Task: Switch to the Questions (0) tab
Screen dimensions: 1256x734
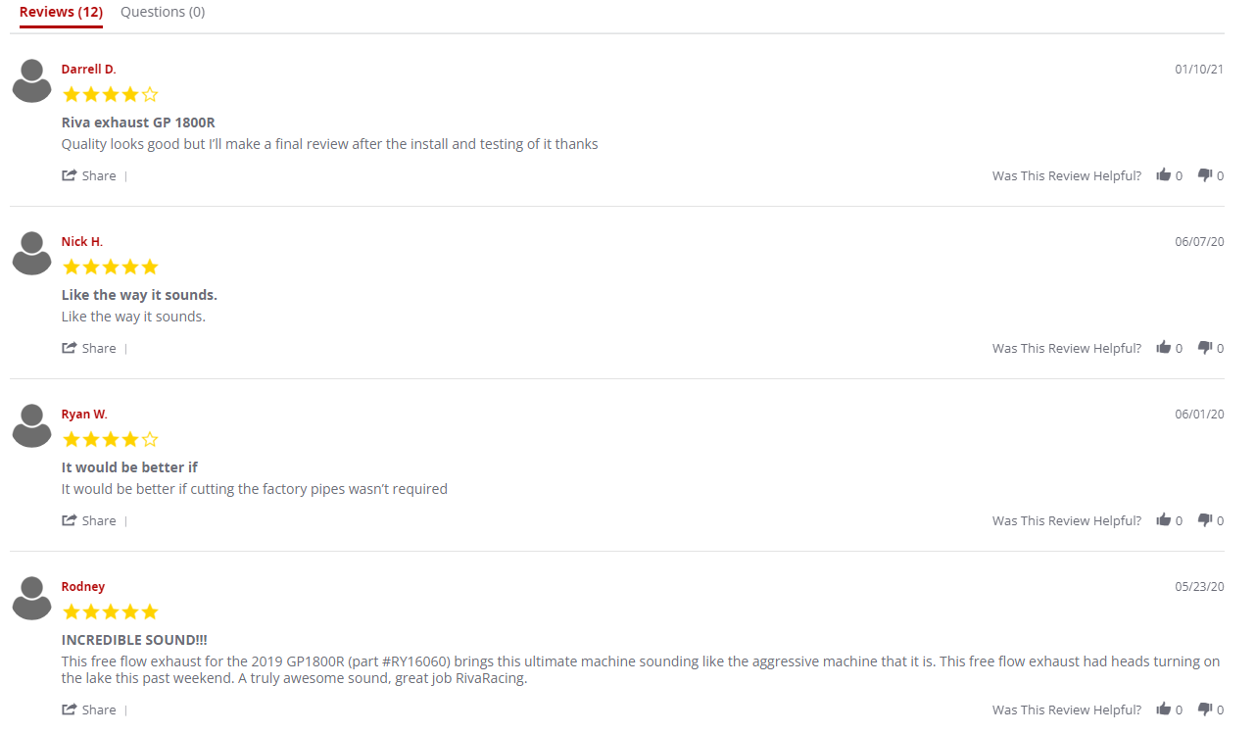Action: (x=163, y=12)
